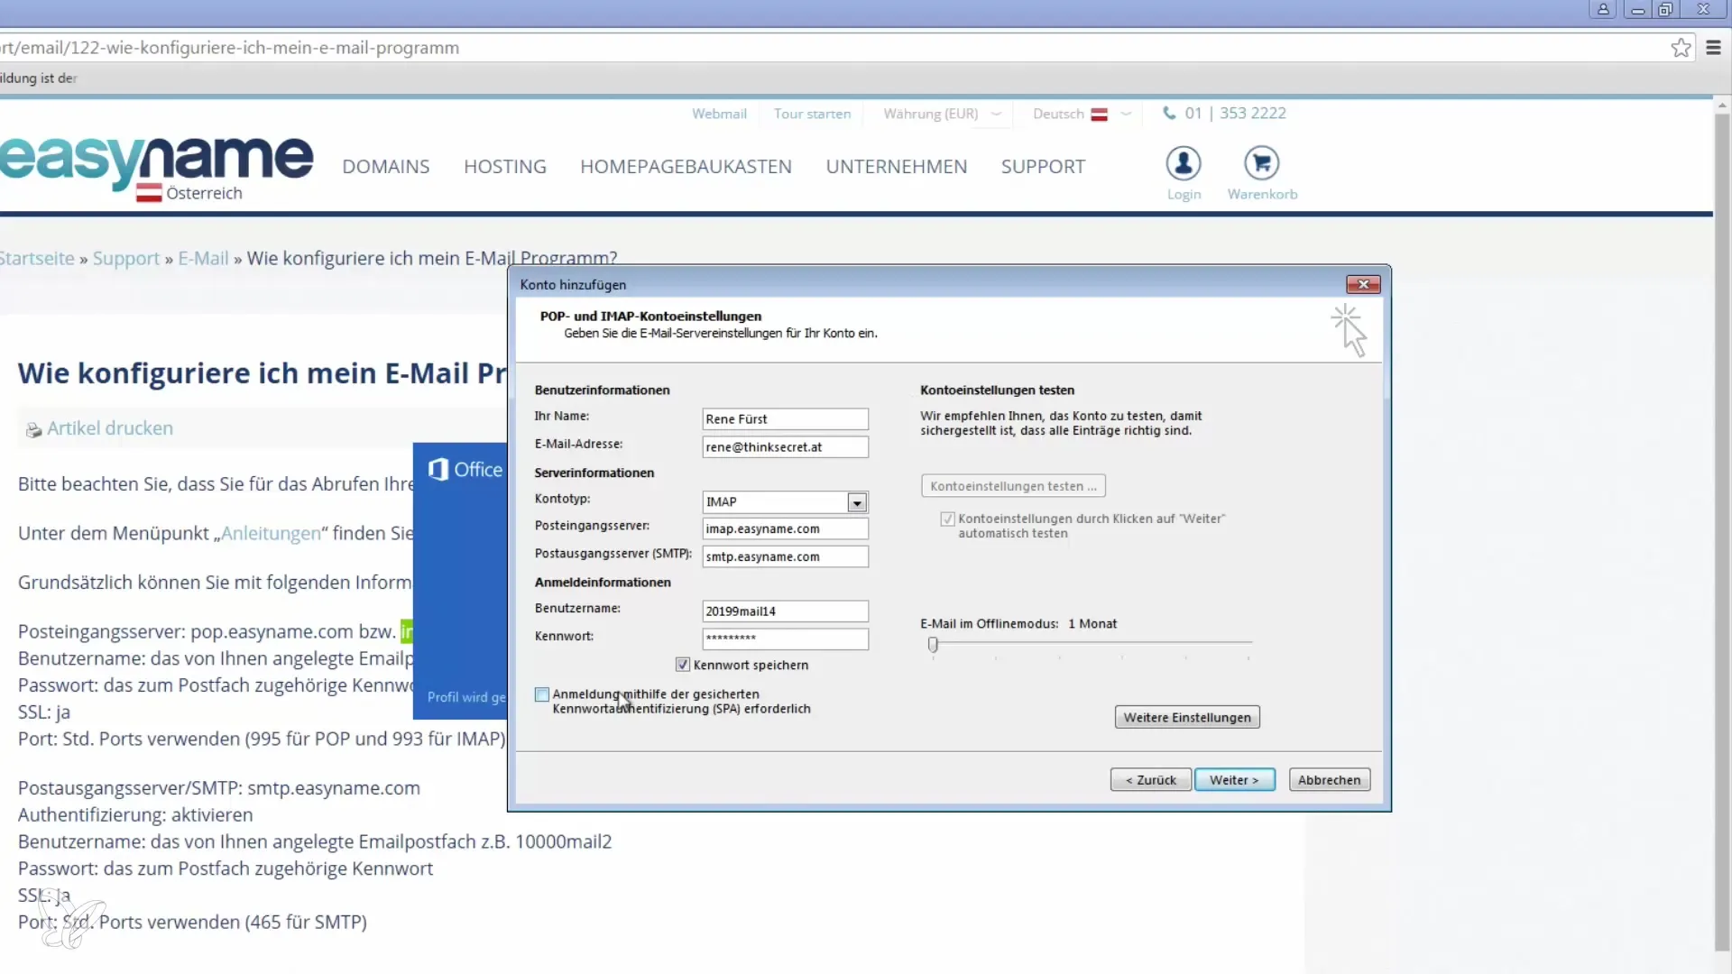1732x974 pixels.
Task: Click the Posteingangsserver input field
Action: (x=785, y=529)
